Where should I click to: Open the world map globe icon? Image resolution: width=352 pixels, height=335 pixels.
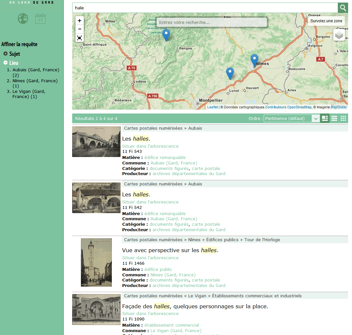click(x=23, y=18)
